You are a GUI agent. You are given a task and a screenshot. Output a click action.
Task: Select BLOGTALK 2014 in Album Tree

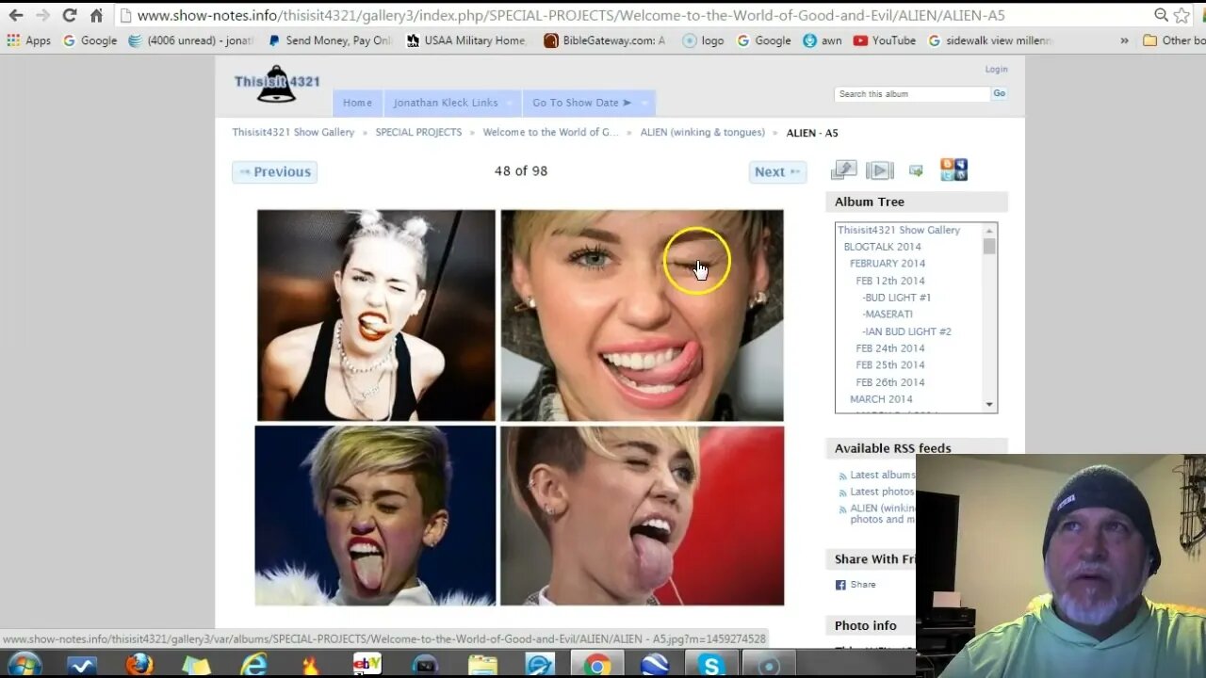point(882,247)
